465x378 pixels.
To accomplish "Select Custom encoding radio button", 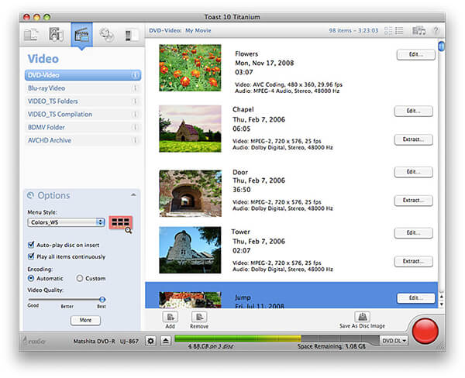I will pyautogui.click(x=80, y=278).
